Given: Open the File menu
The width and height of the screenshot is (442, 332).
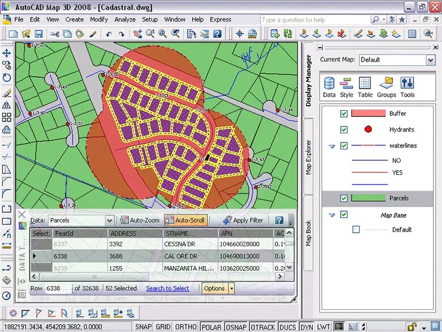Looking at the screenshot, I should tap(19, 19).
